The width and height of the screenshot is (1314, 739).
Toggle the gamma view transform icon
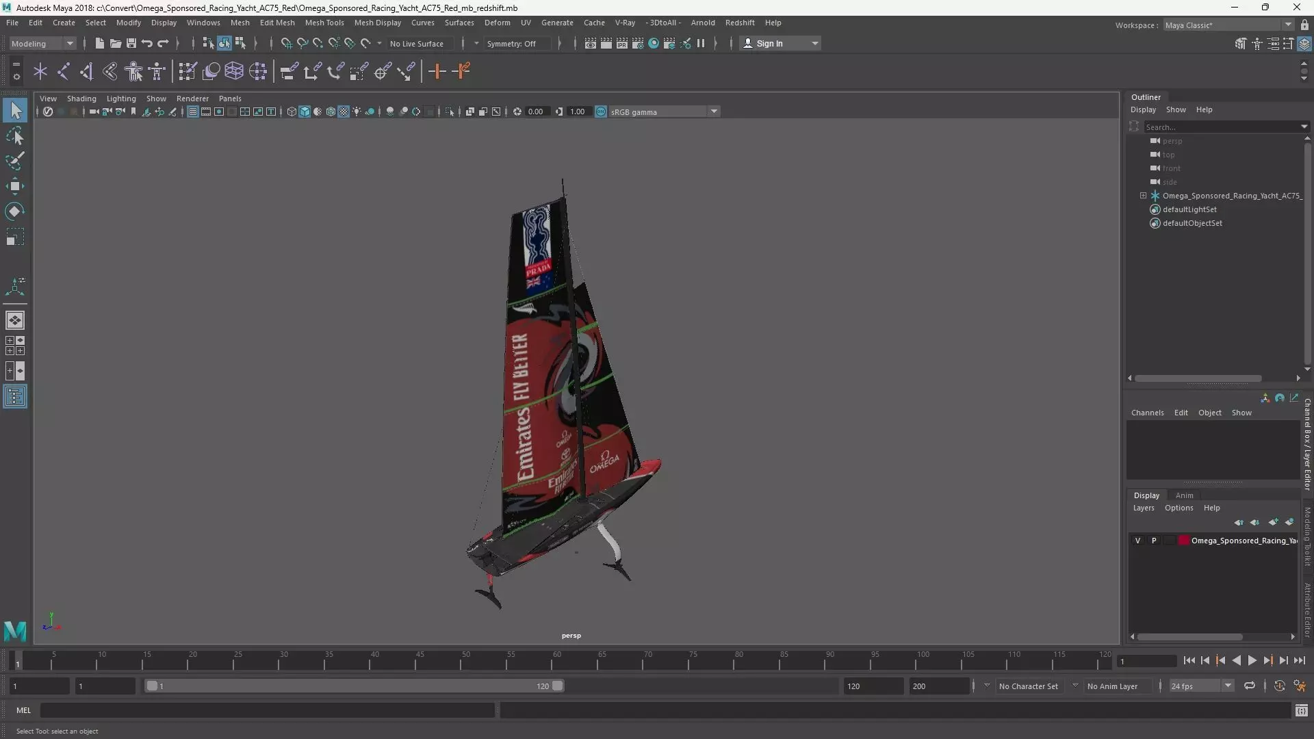pos(601,112)
